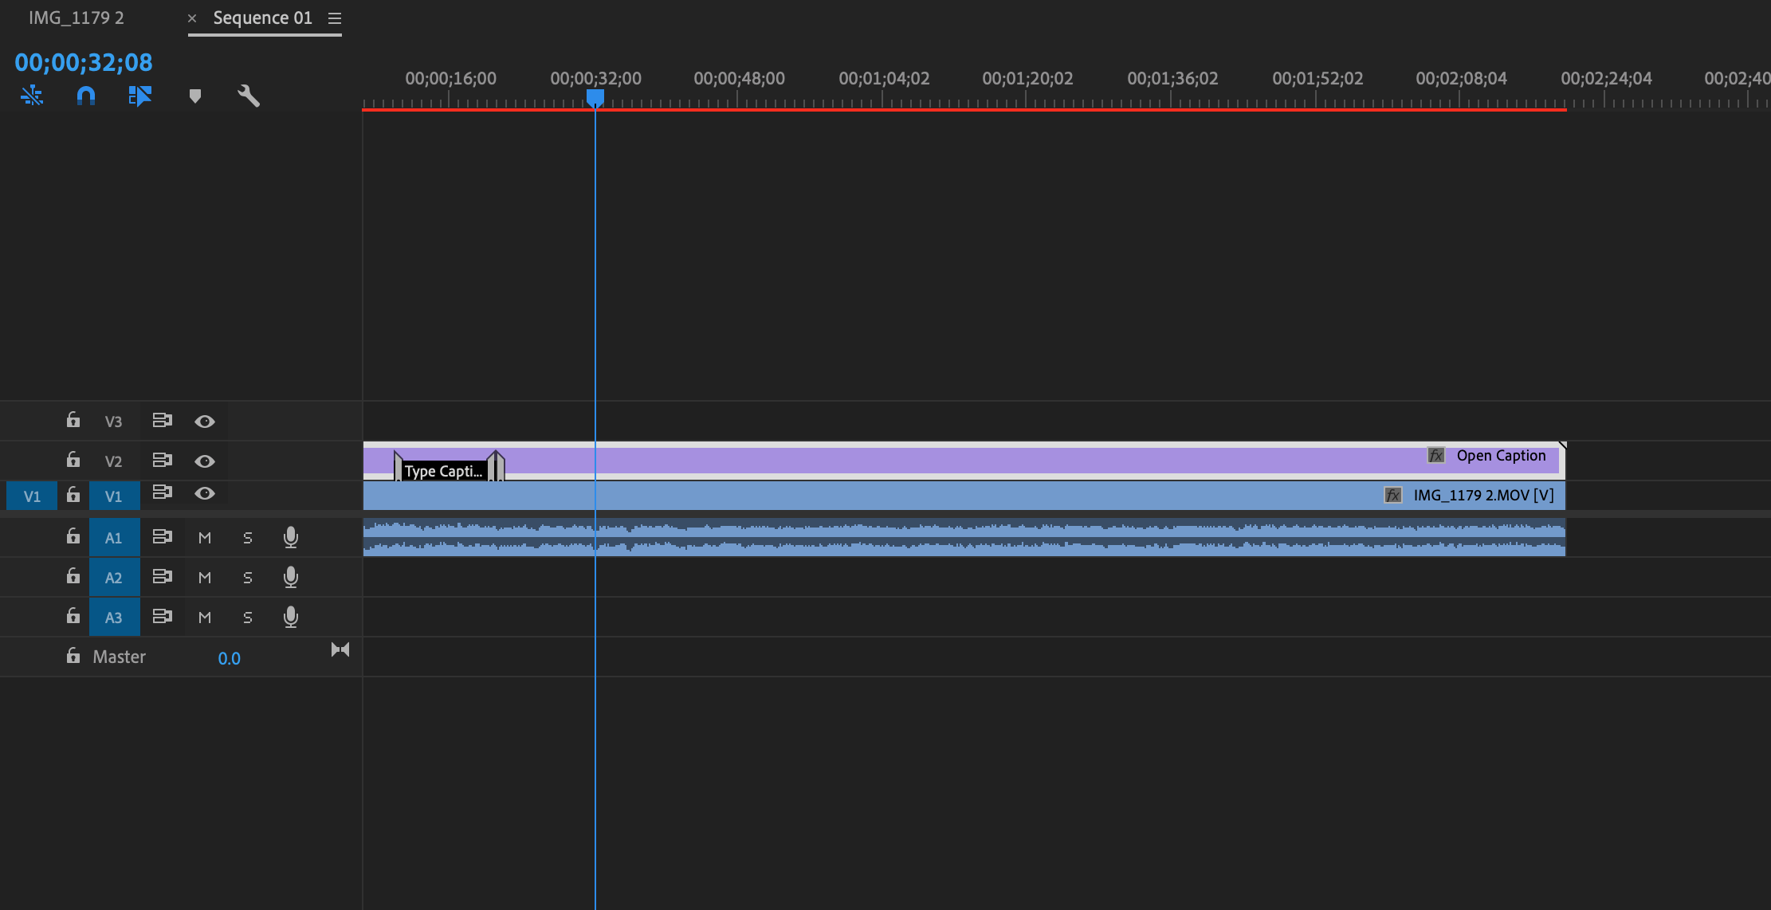Open the sync lock option on track V3

tap(163, 420)
